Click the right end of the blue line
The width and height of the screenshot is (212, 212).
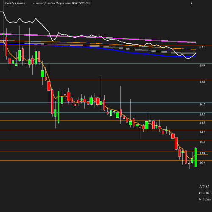[195, 56]
